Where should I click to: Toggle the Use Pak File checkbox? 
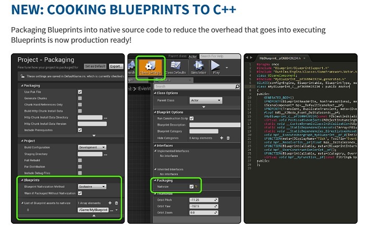[80, 92]
